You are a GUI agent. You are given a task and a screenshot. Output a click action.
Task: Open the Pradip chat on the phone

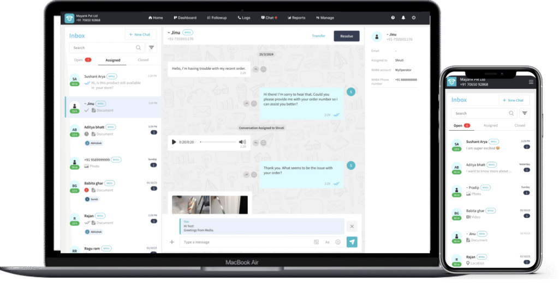pos(491,191)
